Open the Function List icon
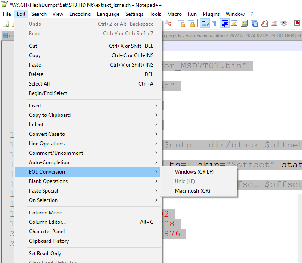The height and width of the screenshot is (263, 302). click(264, 23)
